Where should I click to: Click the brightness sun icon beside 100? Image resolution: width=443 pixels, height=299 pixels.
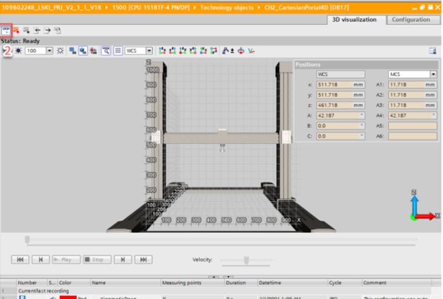click(18, 50)
